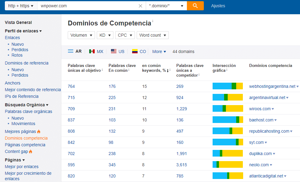
Task: Open dropdown arrow next to webhostingargentina.net
Action: click(298, 87)
